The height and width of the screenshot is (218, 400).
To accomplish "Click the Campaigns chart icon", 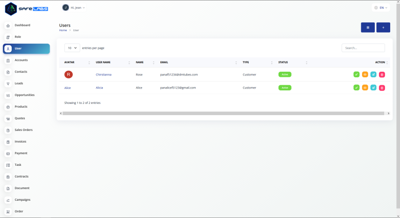I will coord(8,200).
